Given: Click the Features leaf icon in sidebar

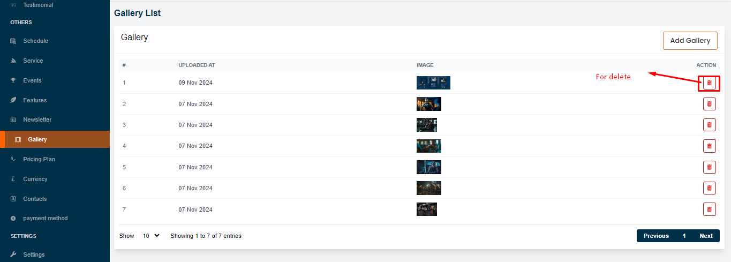Looking at the screenshot, I should pos(13,100).
